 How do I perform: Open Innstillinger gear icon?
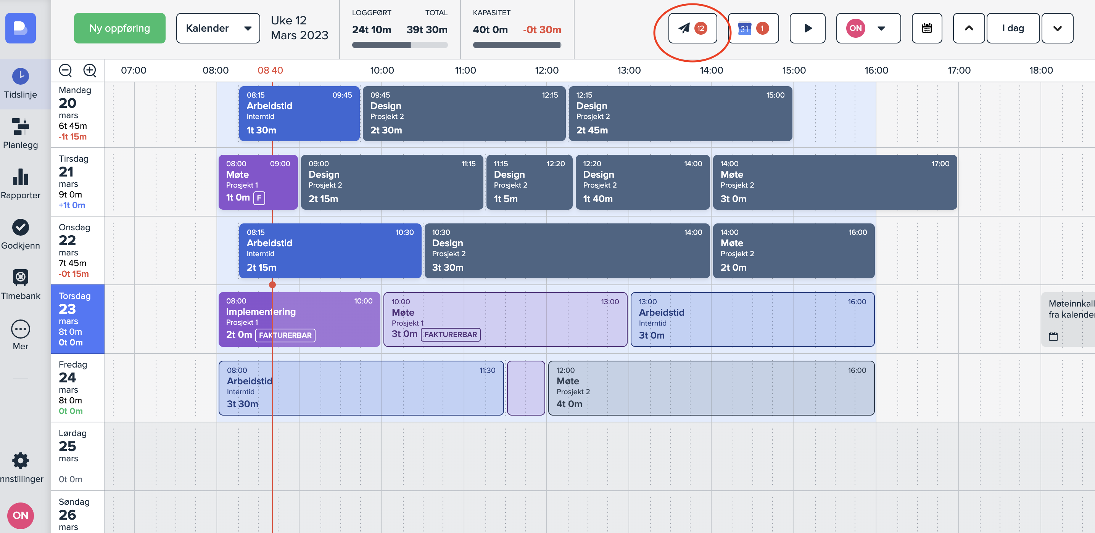point(20,461)
